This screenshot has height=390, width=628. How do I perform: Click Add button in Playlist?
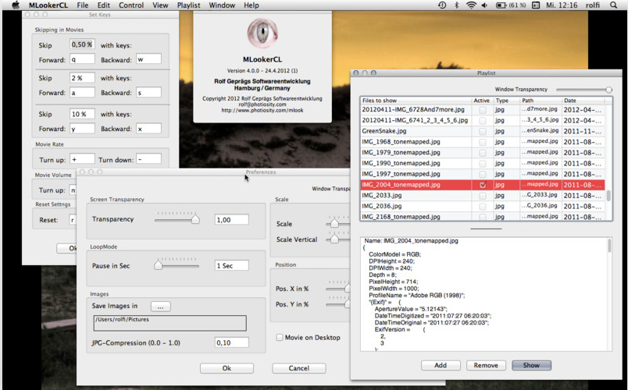(x=441, y=365)
